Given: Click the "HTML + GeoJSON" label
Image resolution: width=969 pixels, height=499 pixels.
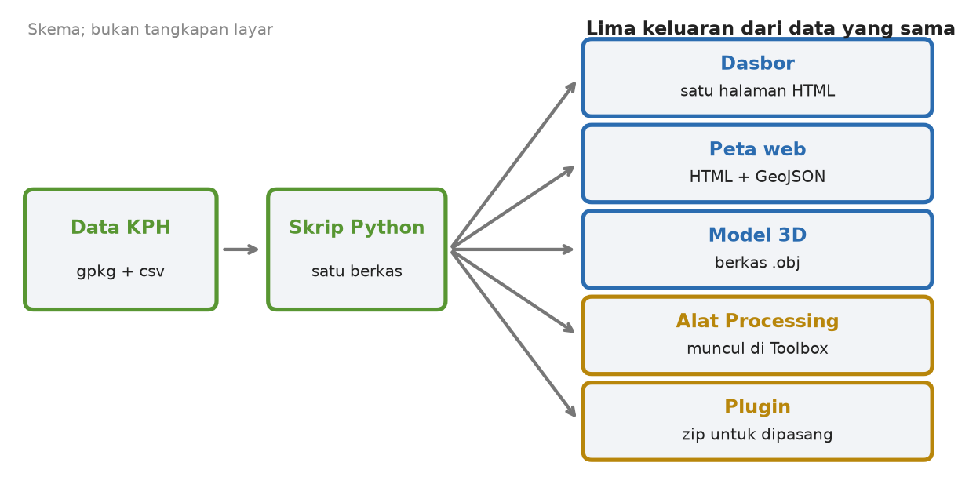Looking at the screenshot, I should (x=757, y=177).
